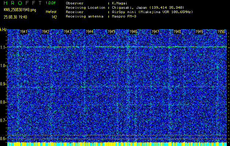230x146 pixels.
Task: Click the 1942 time marker label
Action: click(x=46, y=32)
